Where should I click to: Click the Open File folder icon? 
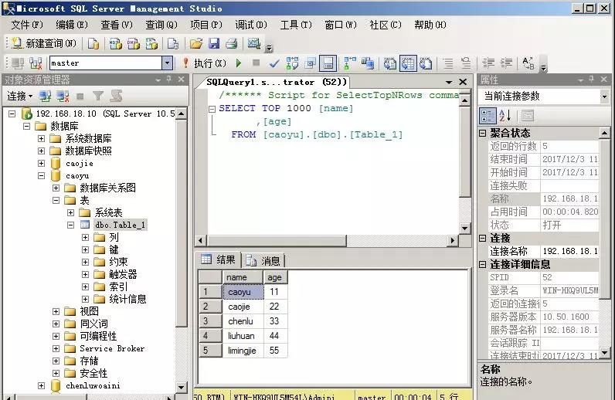196,43
